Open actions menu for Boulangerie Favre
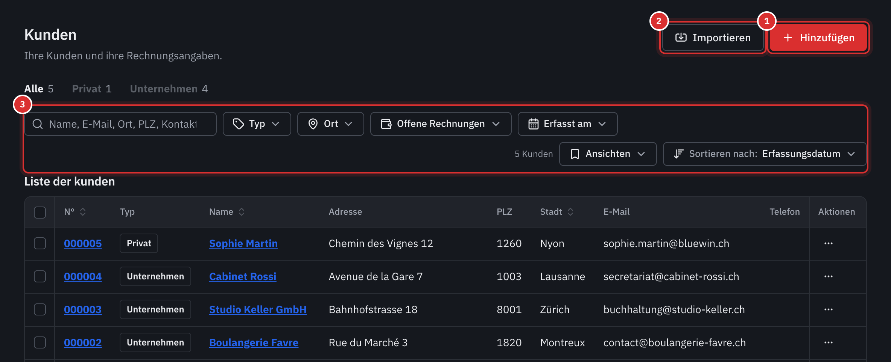 pos(829,342)
